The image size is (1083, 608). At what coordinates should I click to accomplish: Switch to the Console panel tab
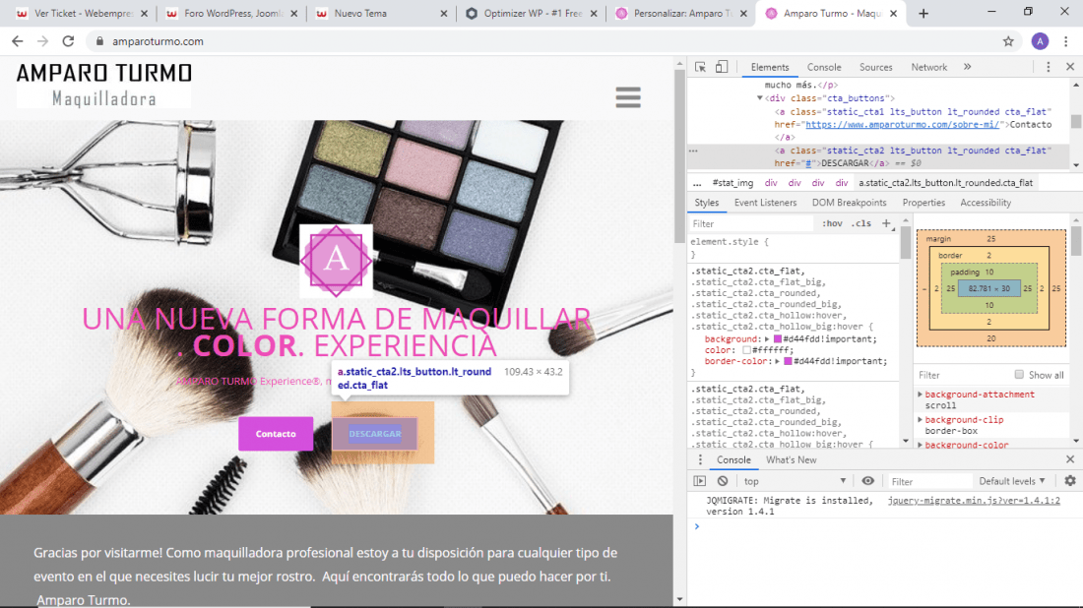tap(824, 67)
